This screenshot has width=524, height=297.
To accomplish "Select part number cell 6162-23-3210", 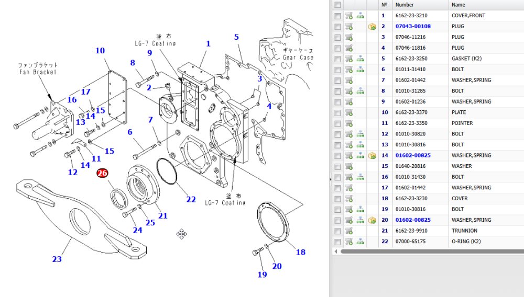I will coord(411,16).
